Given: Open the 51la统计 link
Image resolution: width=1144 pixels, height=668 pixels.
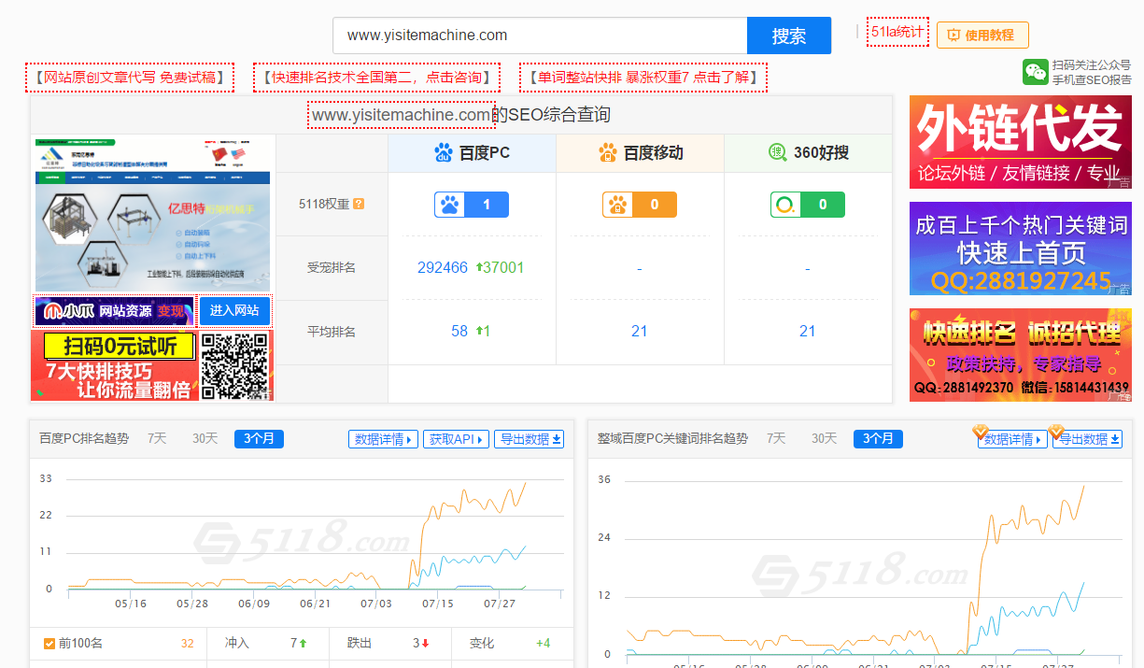Looking at the screenshot, I should click(x=897, y=32).
